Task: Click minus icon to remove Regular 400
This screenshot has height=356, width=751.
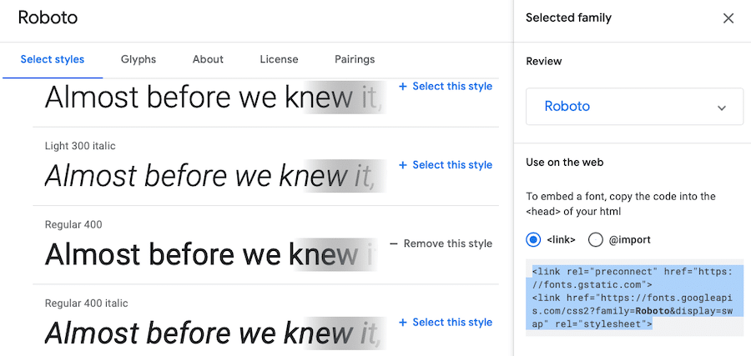Action: coord(394,244)
